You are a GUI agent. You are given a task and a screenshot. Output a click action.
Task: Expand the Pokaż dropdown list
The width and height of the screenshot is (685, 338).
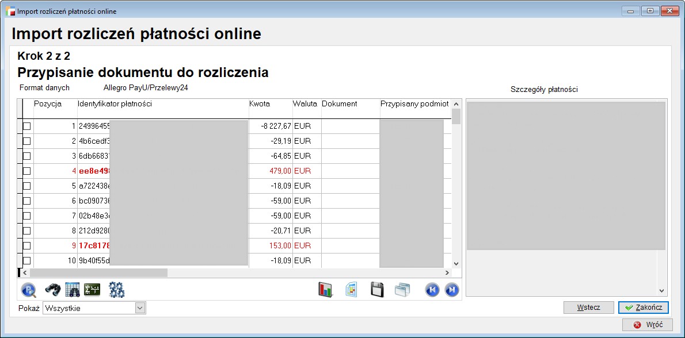pos(140,309)
